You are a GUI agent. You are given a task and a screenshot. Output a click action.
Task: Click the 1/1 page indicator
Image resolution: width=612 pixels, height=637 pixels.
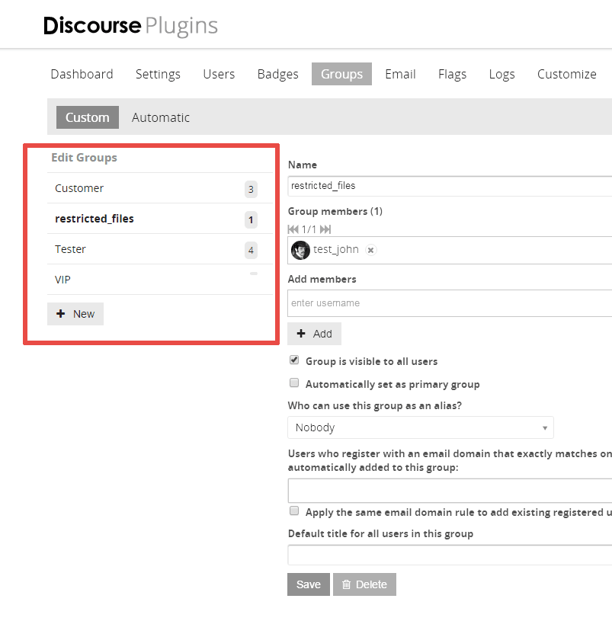pos(309,229)
